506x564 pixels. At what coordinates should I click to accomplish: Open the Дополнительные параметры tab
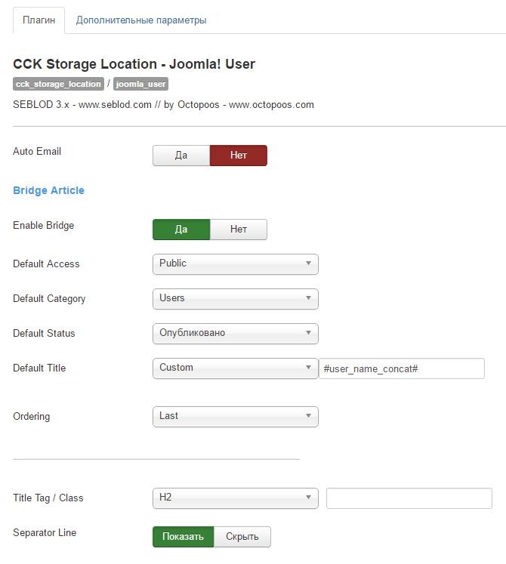(141, 20)
